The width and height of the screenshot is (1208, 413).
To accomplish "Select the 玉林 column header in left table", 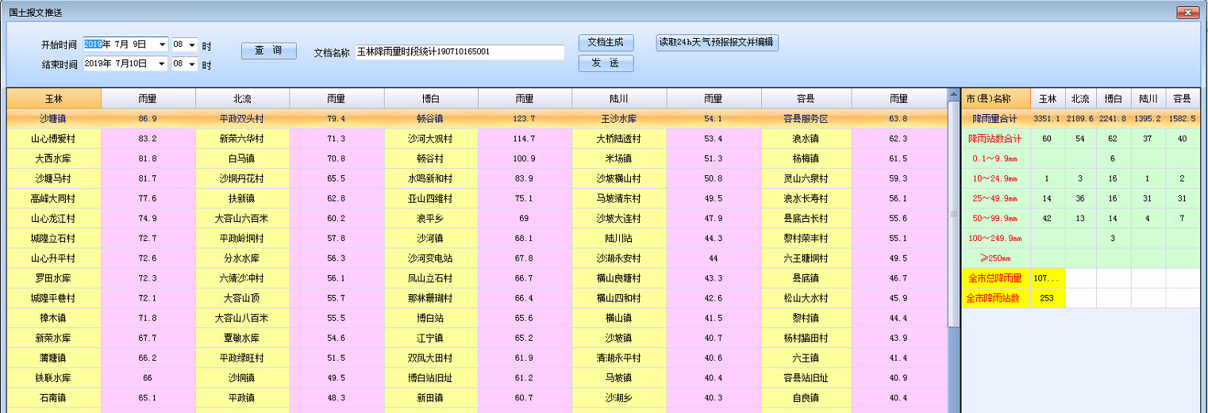I will click(53, 99).
